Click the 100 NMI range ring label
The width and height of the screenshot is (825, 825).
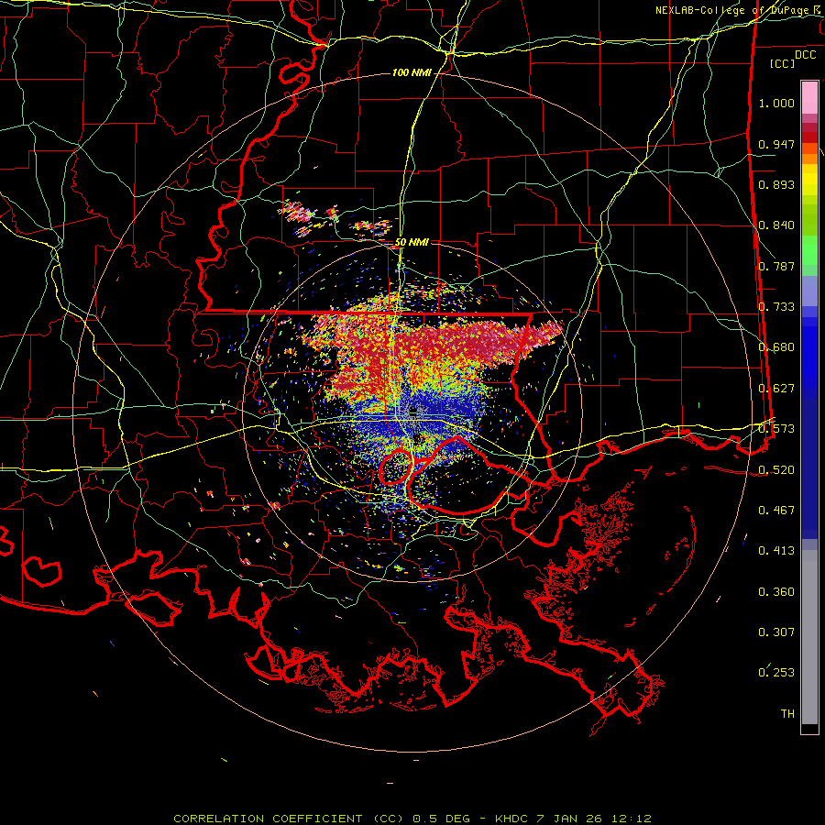click(412, 72)
